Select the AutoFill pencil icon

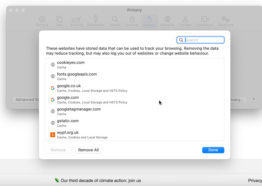click(76, 19)
